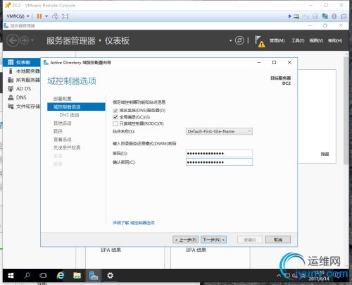Open taskbar search
Image resolution: width=352 pixels, height=285 pixels.
point(27,275)
